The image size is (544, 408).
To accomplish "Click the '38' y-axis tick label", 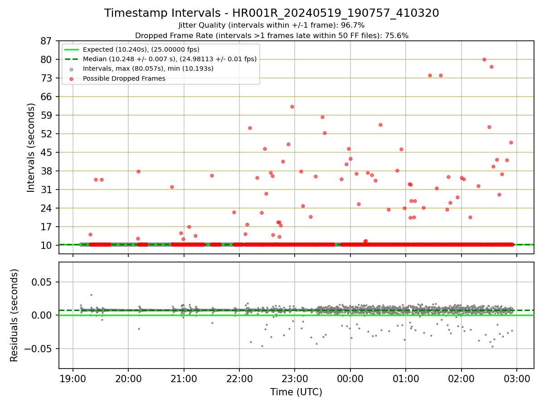I will point(47,171).
